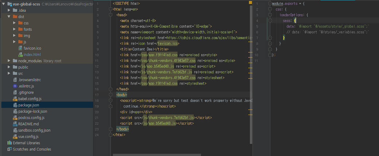Click the vue.config.js file icon
Image resolution: width=379 pixels, height=156 pixels.
15,137
